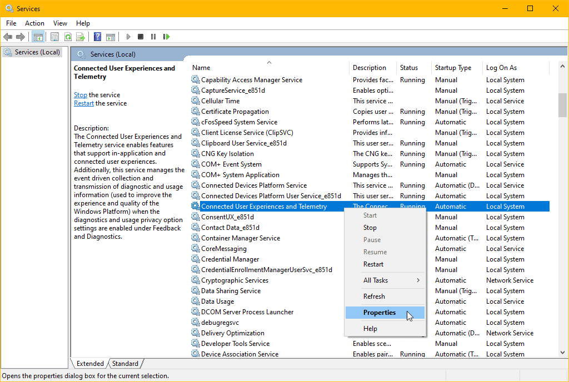Open the Help toolbar icon
The height and width of the screenshot is (382, 569).
(97, 37)
